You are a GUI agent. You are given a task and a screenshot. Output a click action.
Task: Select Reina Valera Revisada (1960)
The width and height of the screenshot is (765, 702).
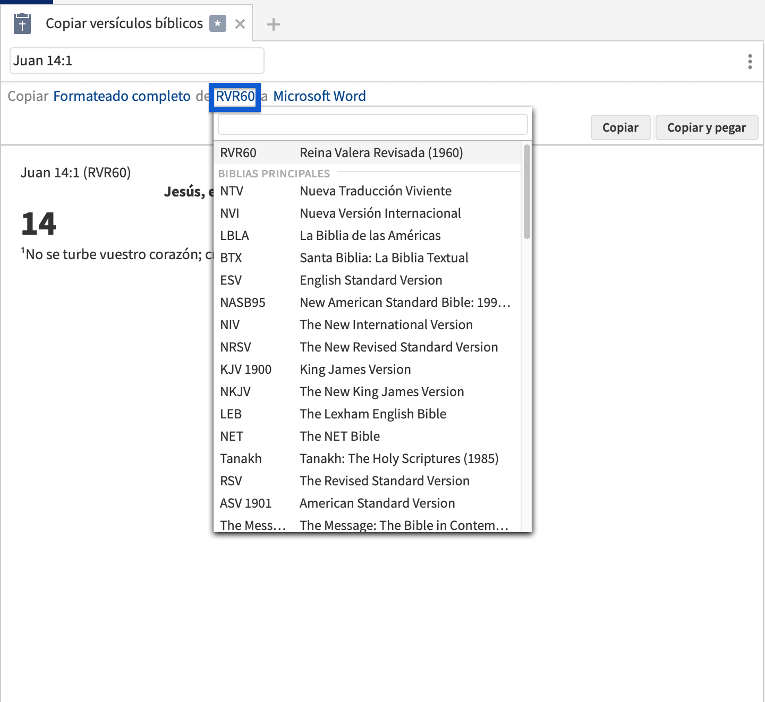[367, 153]
